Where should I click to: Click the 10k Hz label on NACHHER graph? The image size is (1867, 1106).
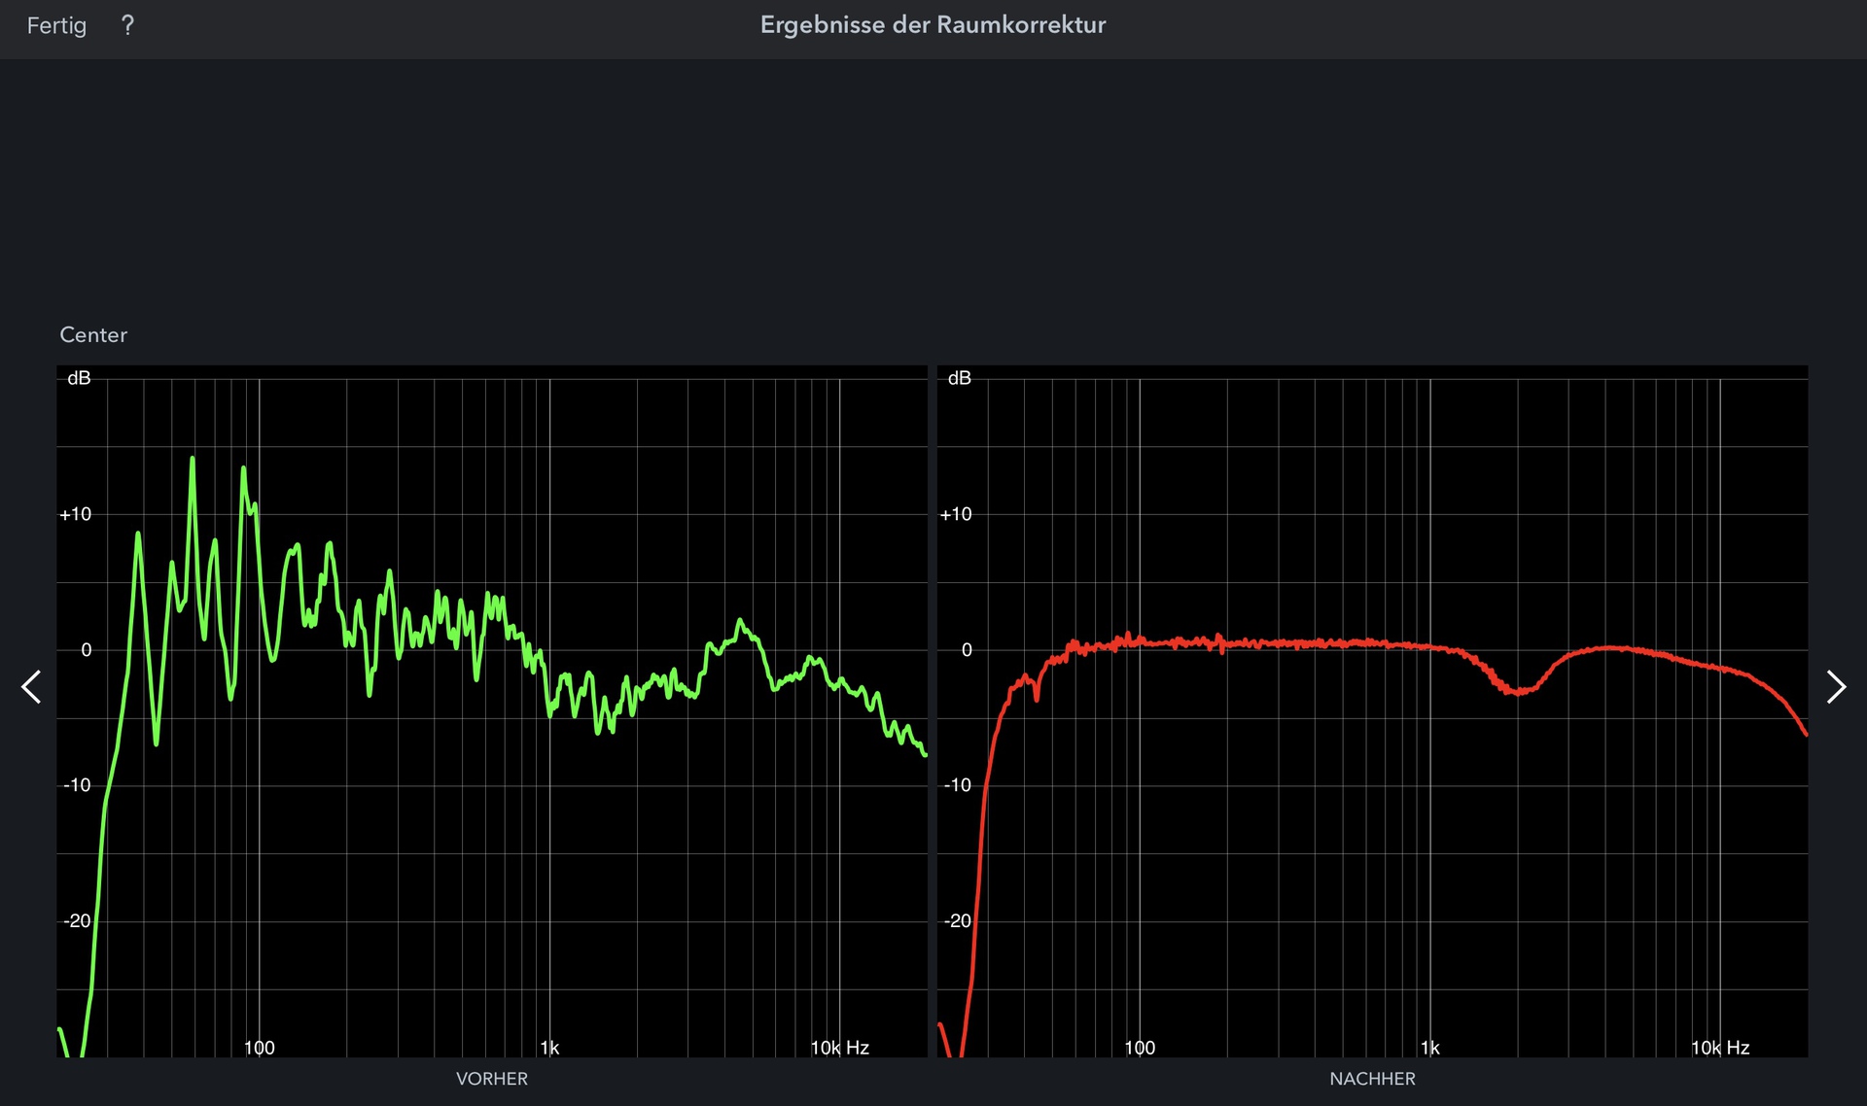pos(1719,1048)
